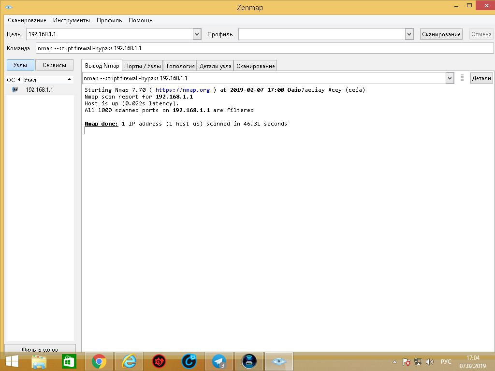Click the network icon in system tray
Viewport: 495px width, 371px height.
point(418,362)
